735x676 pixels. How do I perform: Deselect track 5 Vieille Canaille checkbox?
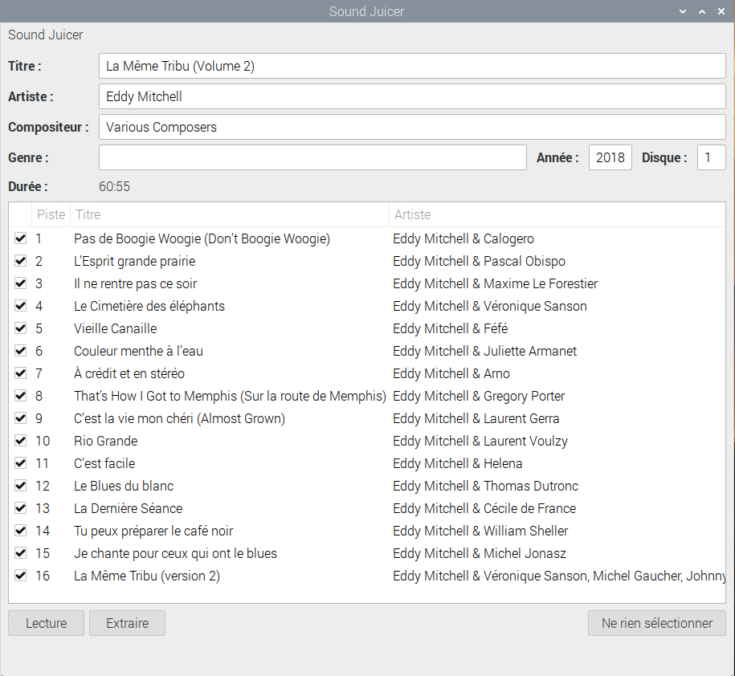[21, 328]
